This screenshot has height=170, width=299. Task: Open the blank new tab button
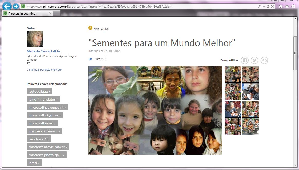click(57, 14)
